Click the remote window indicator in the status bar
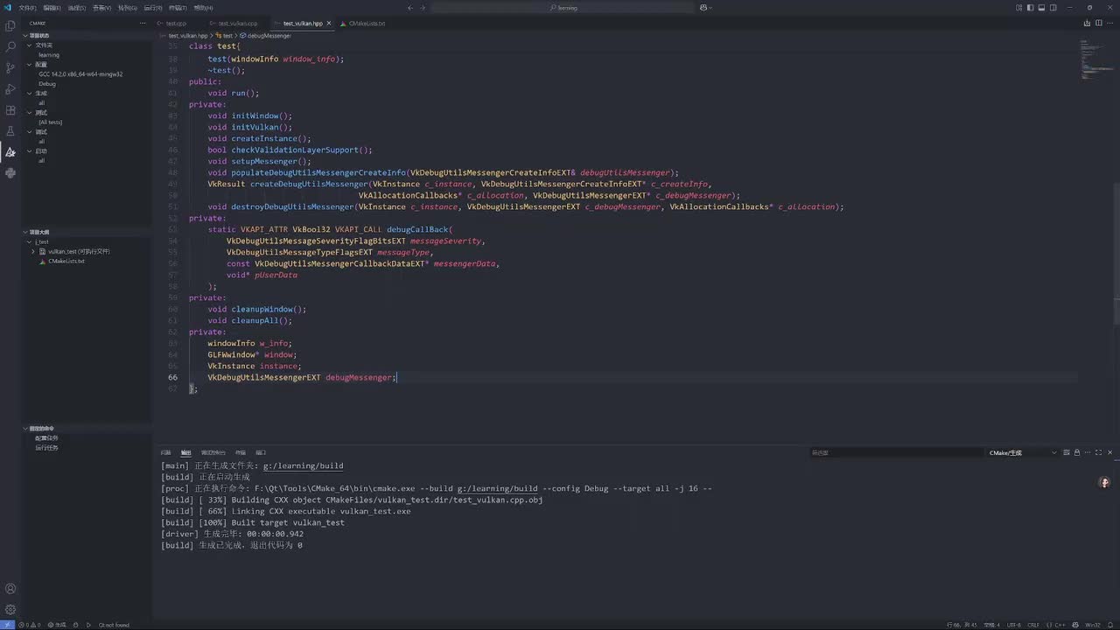Screen dimensions: 1120x630 point(7,625)
